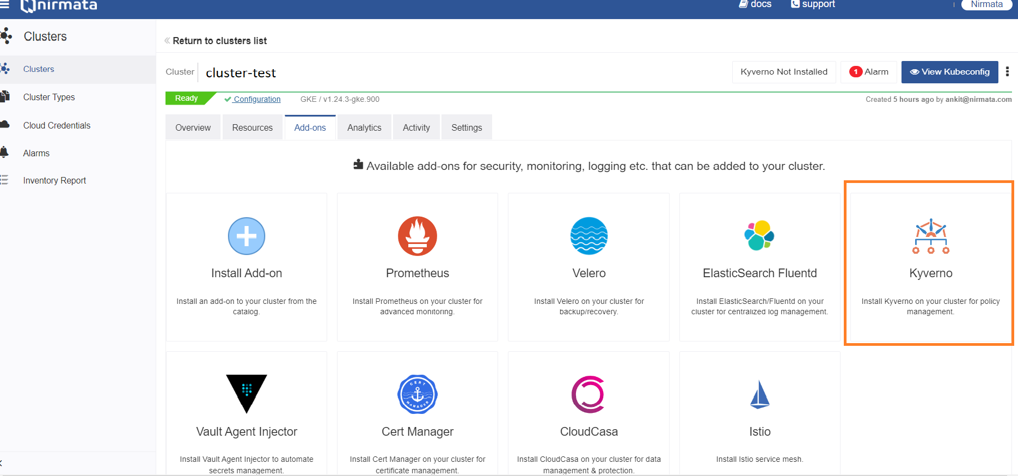The height and width of the screenshot is (476, 1018).
Task: Click the Install Add-on title
Action: [246, 273]
